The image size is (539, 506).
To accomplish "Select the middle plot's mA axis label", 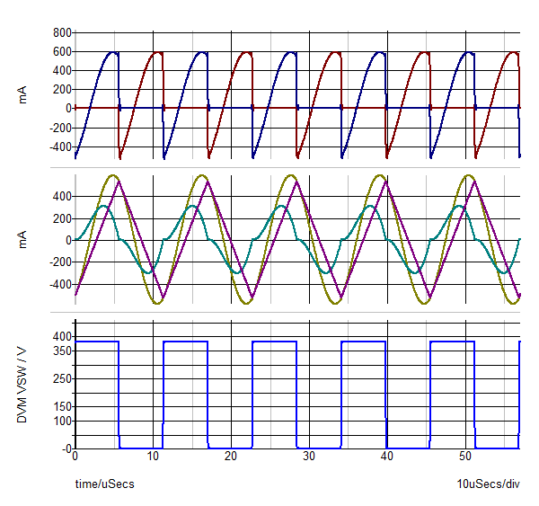I will point(23,239).
